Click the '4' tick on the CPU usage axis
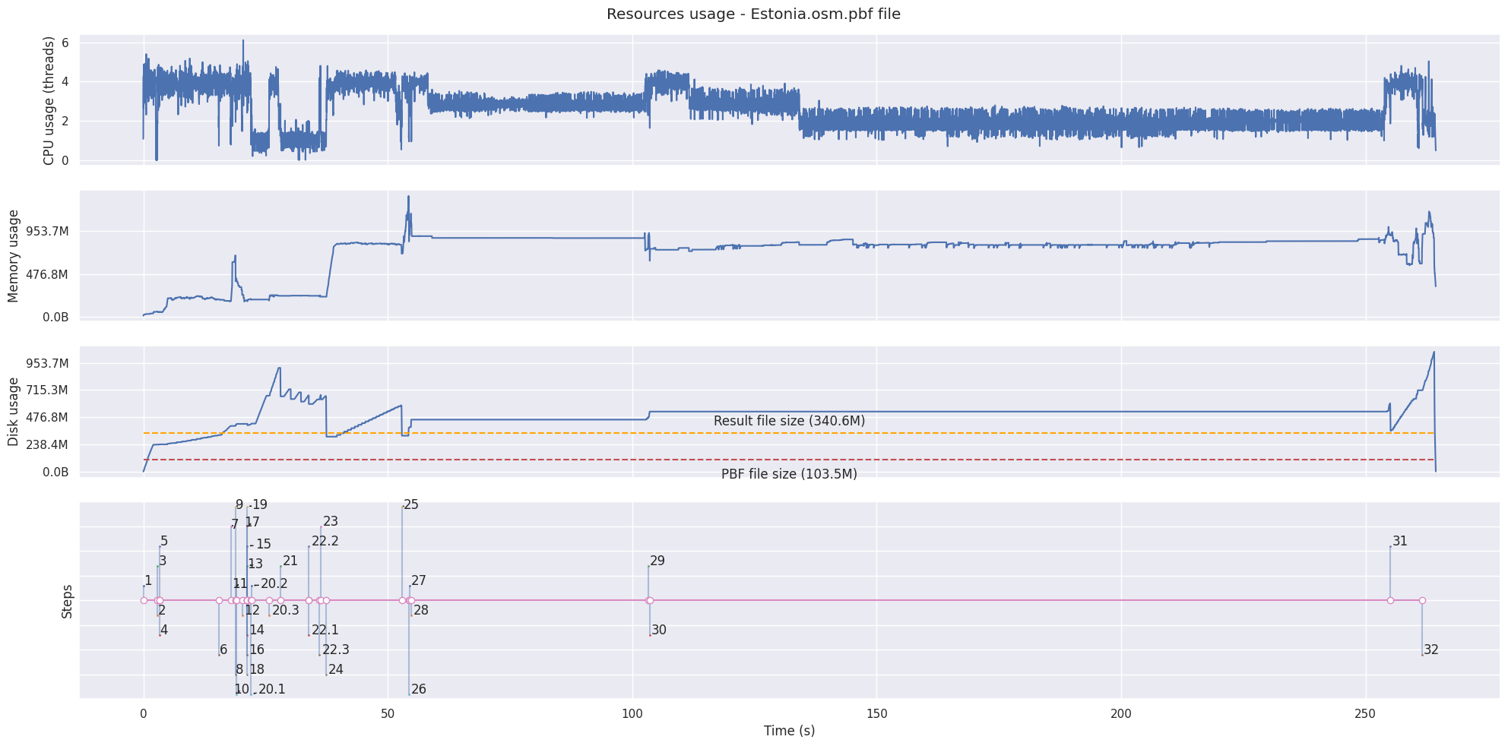The height and width of the screenshot is (746, 1508). click(65, 82)
